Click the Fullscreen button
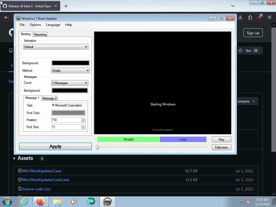 [x=222, y=147]
